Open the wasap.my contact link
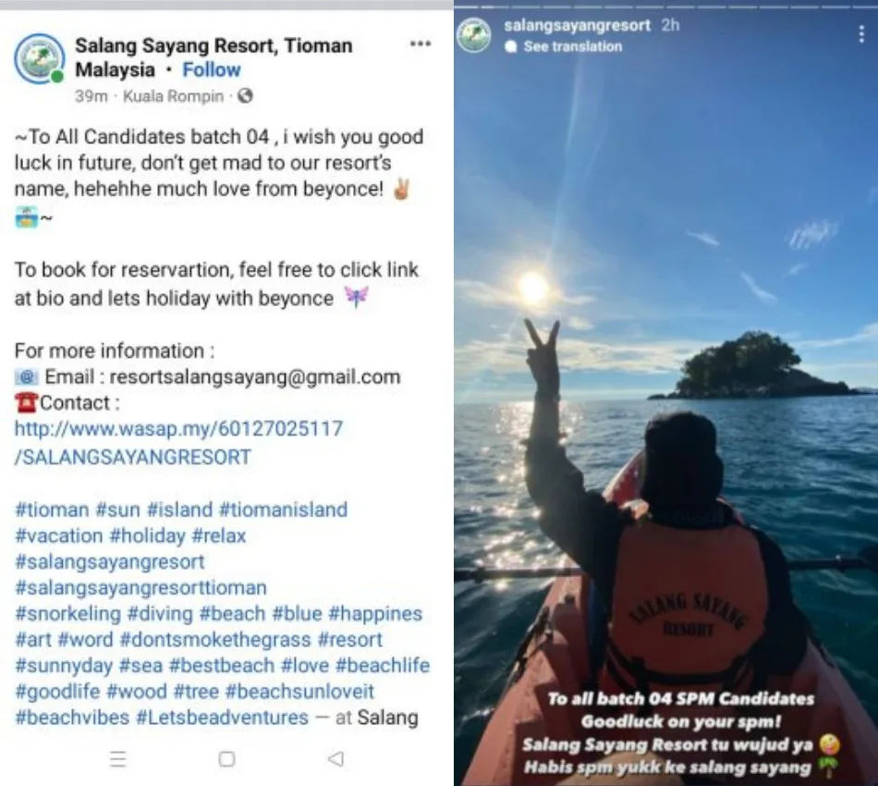878x786 pixels. click(178, 443)
